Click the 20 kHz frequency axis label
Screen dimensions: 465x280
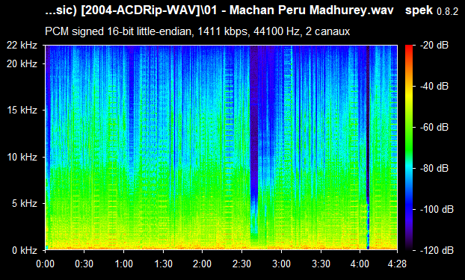pyautogui.click(x=22, y=63)
